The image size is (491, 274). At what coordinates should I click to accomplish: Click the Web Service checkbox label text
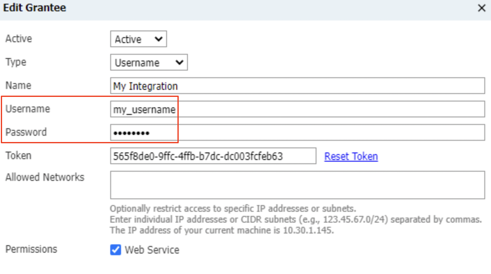tap(152, 250)
